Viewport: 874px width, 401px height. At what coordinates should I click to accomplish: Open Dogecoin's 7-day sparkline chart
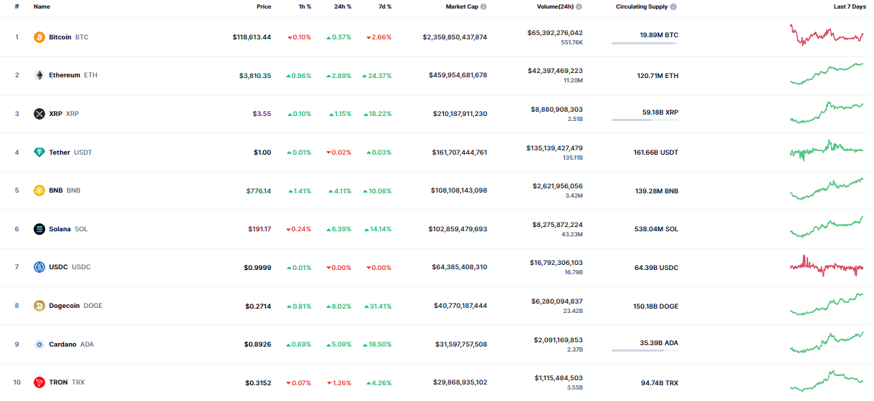(827, 304)
